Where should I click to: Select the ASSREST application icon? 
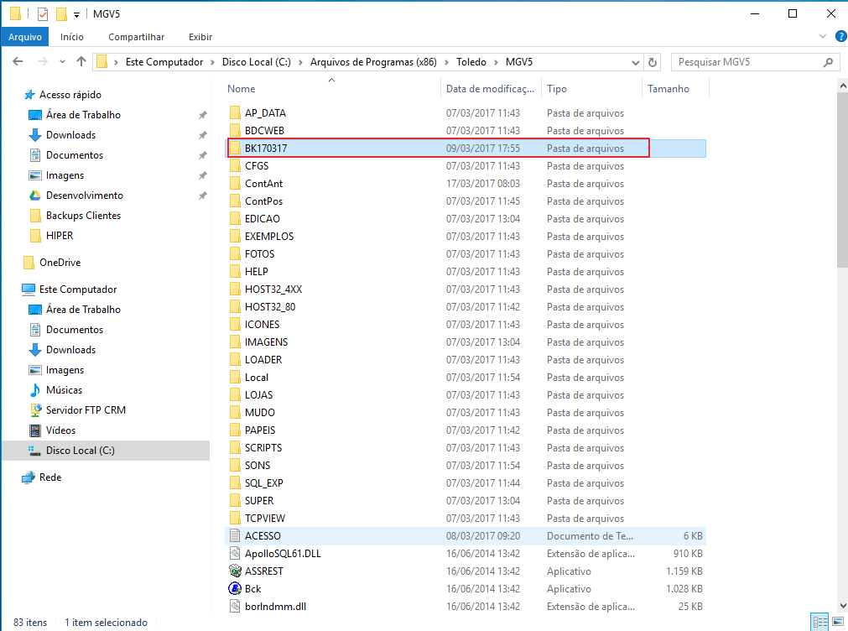235,571
